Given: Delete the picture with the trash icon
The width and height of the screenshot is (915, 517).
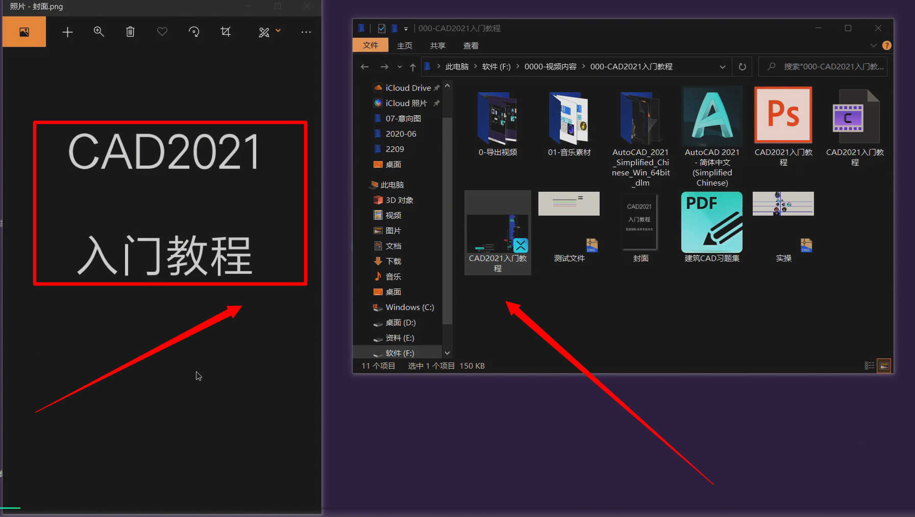Looking at the screenshot, I should pyautogui.click(x=130, y=32).
